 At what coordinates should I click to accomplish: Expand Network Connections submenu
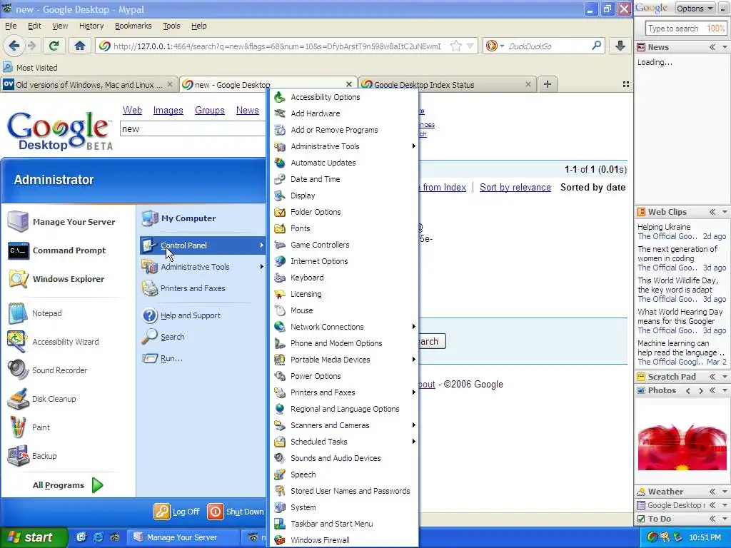pyautogui.click(x=413, y=327)
